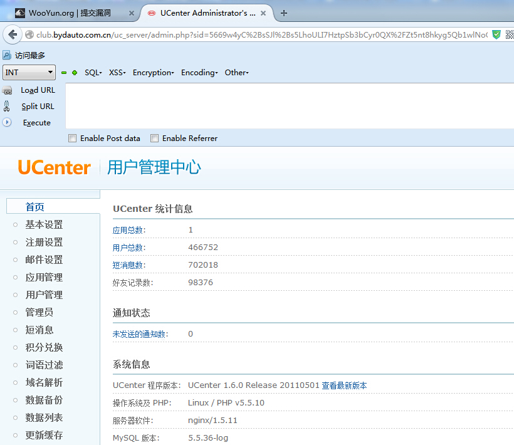Click the Load URL button

click(38, 90)
